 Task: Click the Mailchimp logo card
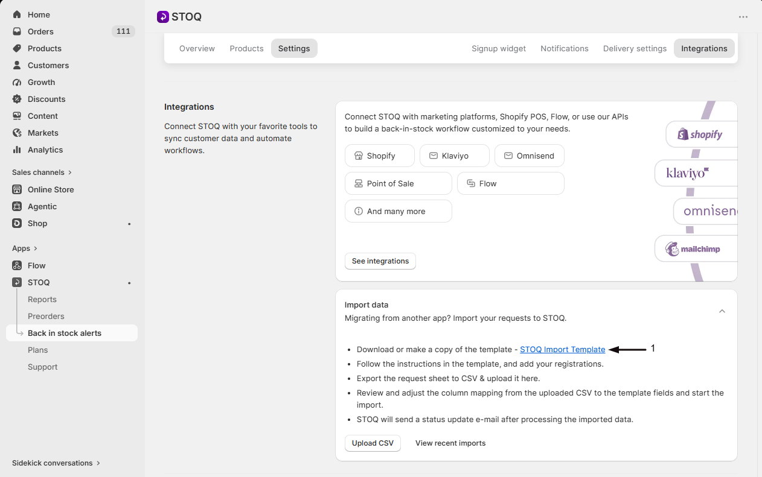pos(696,248)
